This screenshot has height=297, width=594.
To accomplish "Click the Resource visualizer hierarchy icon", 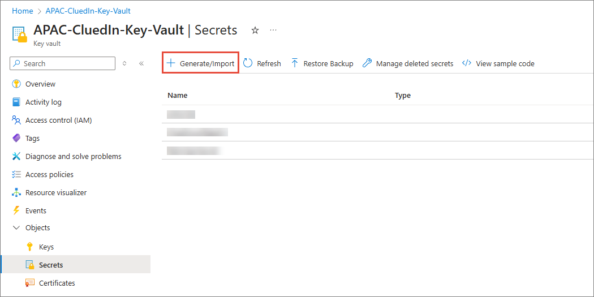I will tap(16, 192).
